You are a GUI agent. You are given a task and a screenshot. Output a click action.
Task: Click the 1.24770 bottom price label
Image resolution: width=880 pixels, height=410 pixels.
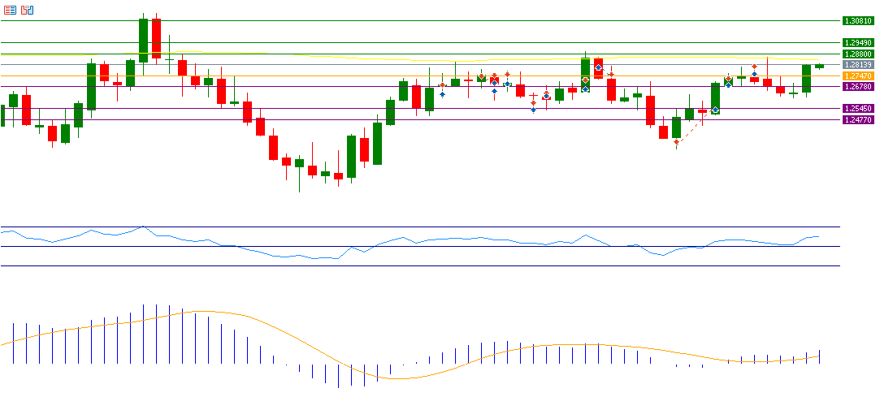(857, 119)
